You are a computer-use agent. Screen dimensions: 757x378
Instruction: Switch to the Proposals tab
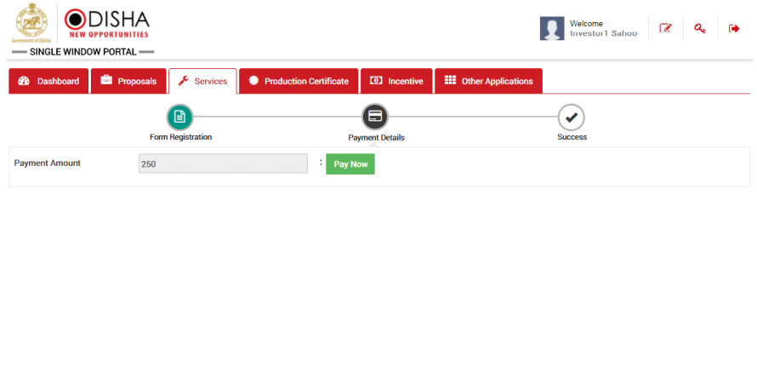point(128,81)
